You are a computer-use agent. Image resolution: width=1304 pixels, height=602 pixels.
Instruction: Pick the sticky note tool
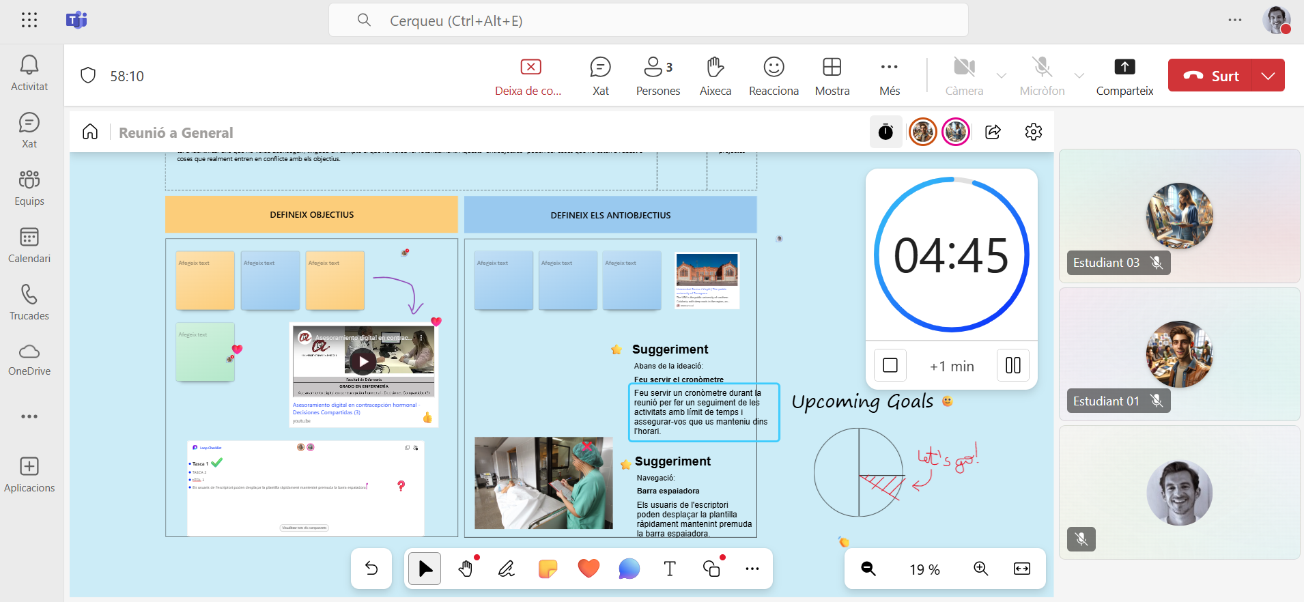(x=548, y=569)
